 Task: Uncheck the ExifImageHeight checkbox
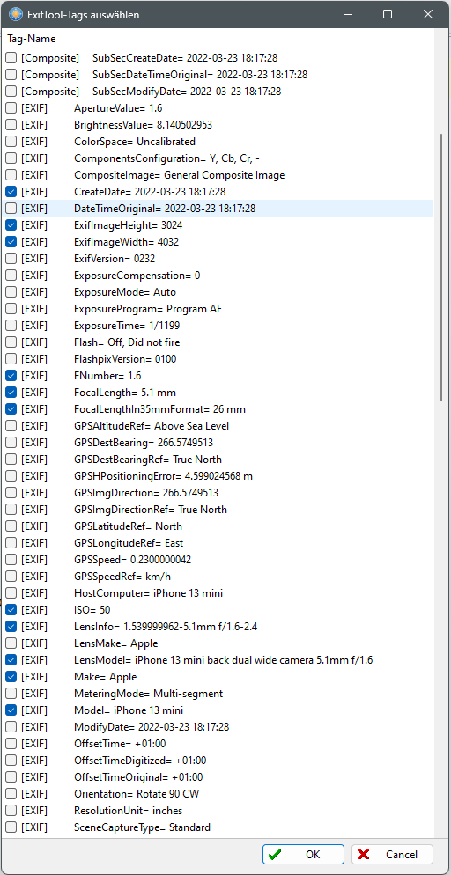tap(11, 225)
